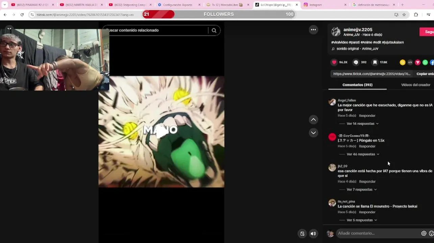Viewport: 434px width, 243px height.
Task: Reply to its_not_pina's comment
Action: click(367, 212)
